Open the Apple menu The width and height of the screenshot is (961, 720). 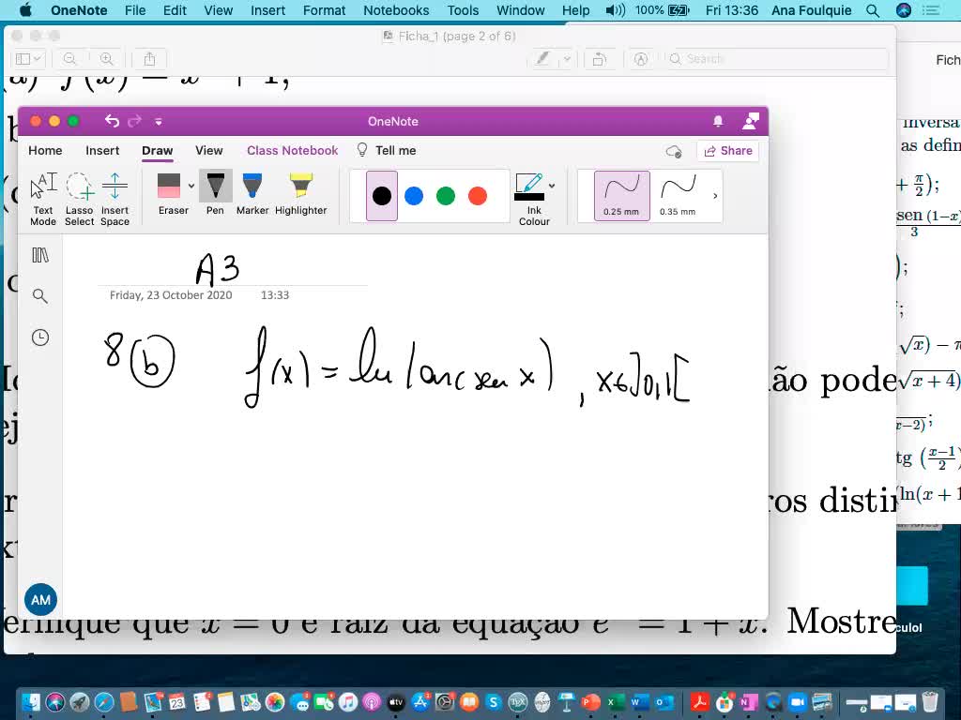[x=25, y=10]
